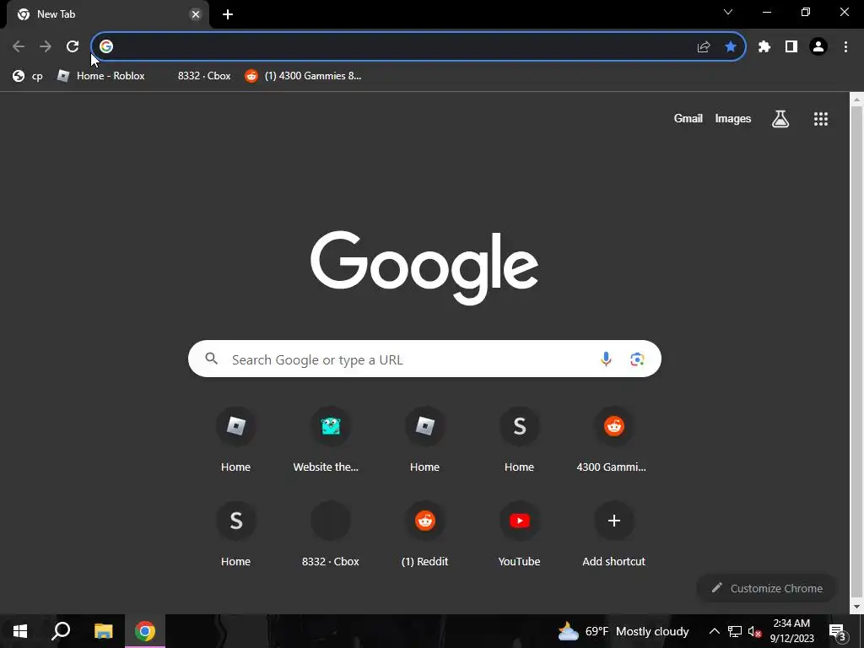Open the side panel icon
The image size is (864, 648).
pyautogui.click(x=791, y=46)
